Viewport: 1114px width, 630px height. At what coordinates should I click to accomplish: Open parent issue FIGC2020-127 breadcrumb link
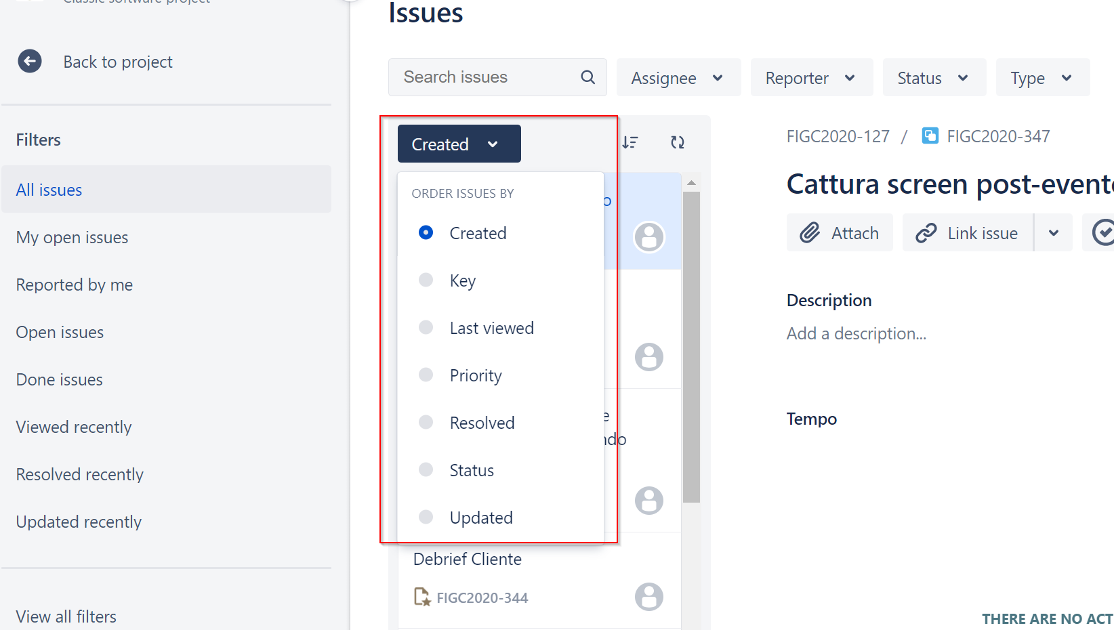(838, 137)
